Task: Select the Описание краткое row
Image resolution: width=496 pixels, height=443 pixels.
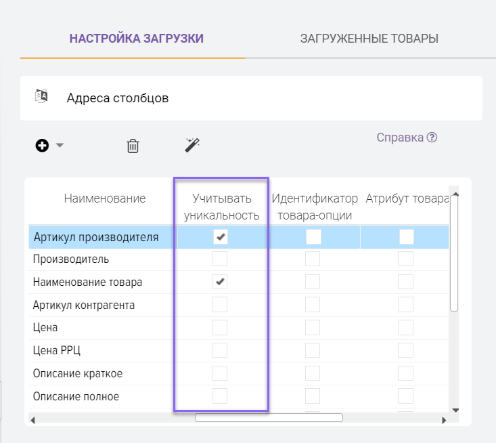Action: [78, 373]
